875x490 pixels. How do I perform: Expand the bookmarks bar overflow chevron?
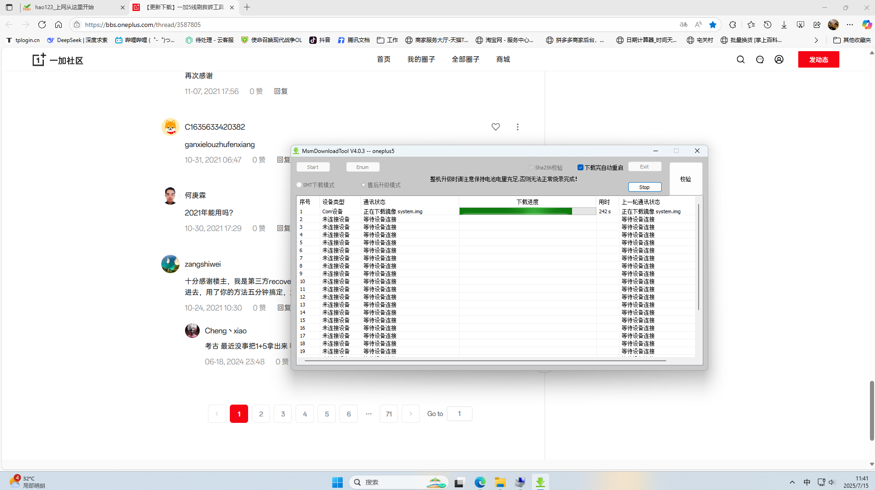click(x=816, y=40)
